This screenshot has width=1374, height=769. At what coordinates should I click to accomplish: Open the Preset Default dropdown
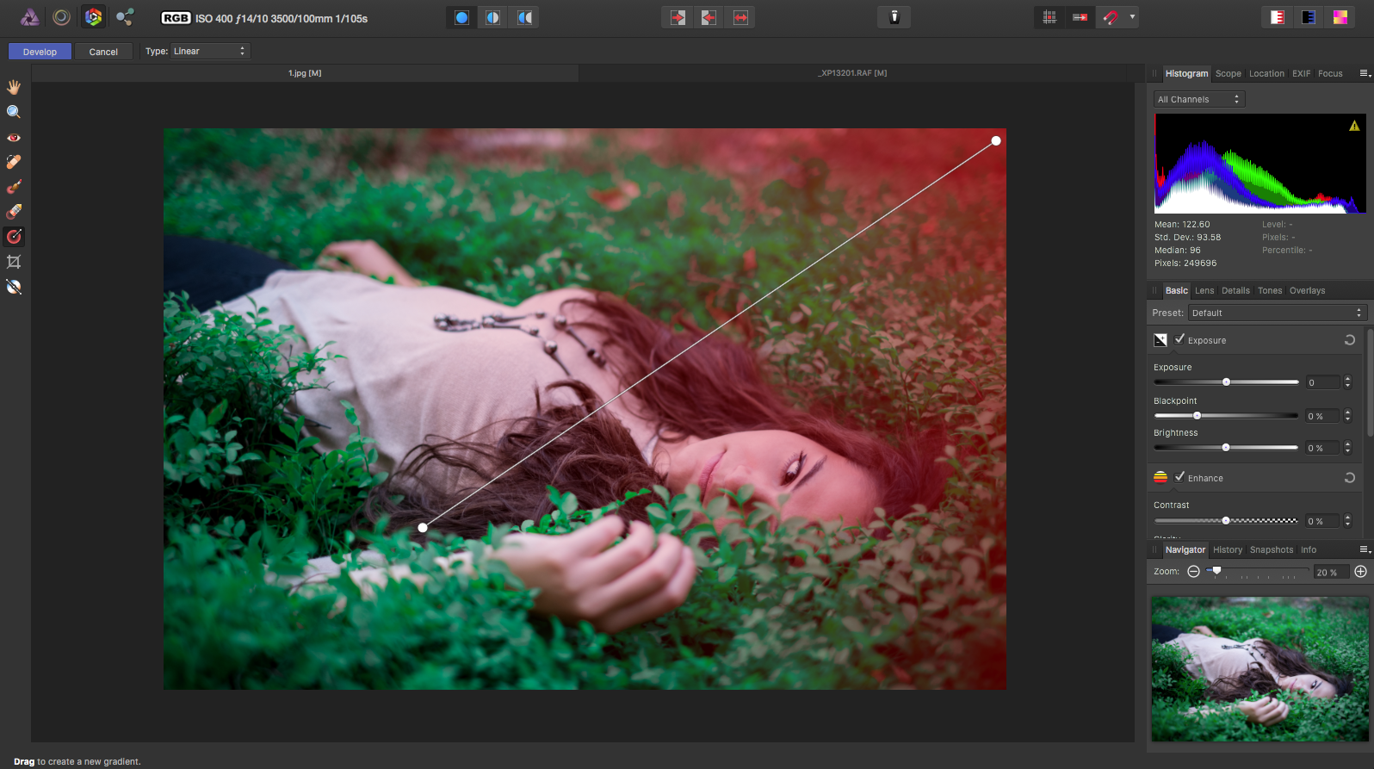pyautogui.click(x=1278, y=313)
